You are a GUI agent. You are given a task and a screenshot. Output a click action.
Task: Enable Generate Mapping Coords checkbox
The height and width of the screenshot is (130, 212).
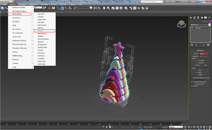[192, 78]
